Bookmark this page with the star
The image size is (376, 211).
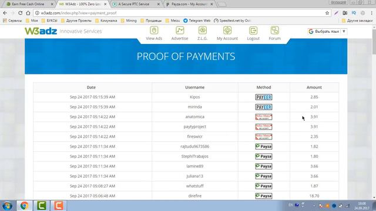coord(327,13)
